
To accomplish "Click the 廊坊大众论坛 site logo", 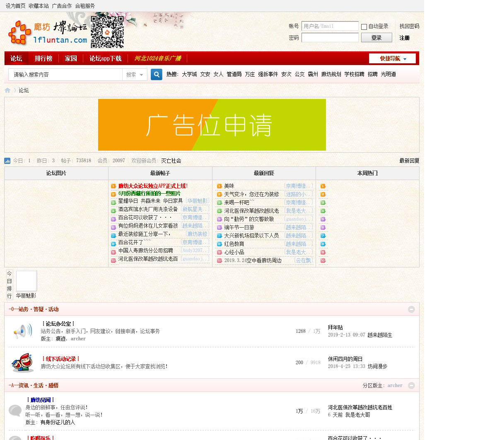I will [x=48, y=33].
